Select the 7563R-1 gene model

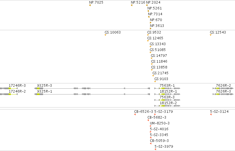pyautogui.click(x=167, y=88)
